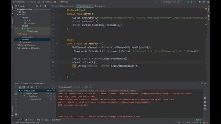The height and width of the screenshot is (124, 221).
Task: Open the Terminal tool window
Action: [29, 120]
